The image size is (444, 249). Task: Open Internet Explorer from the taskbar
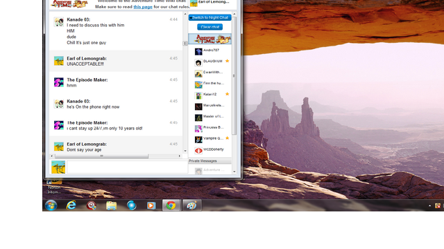(x=71, y=205)
